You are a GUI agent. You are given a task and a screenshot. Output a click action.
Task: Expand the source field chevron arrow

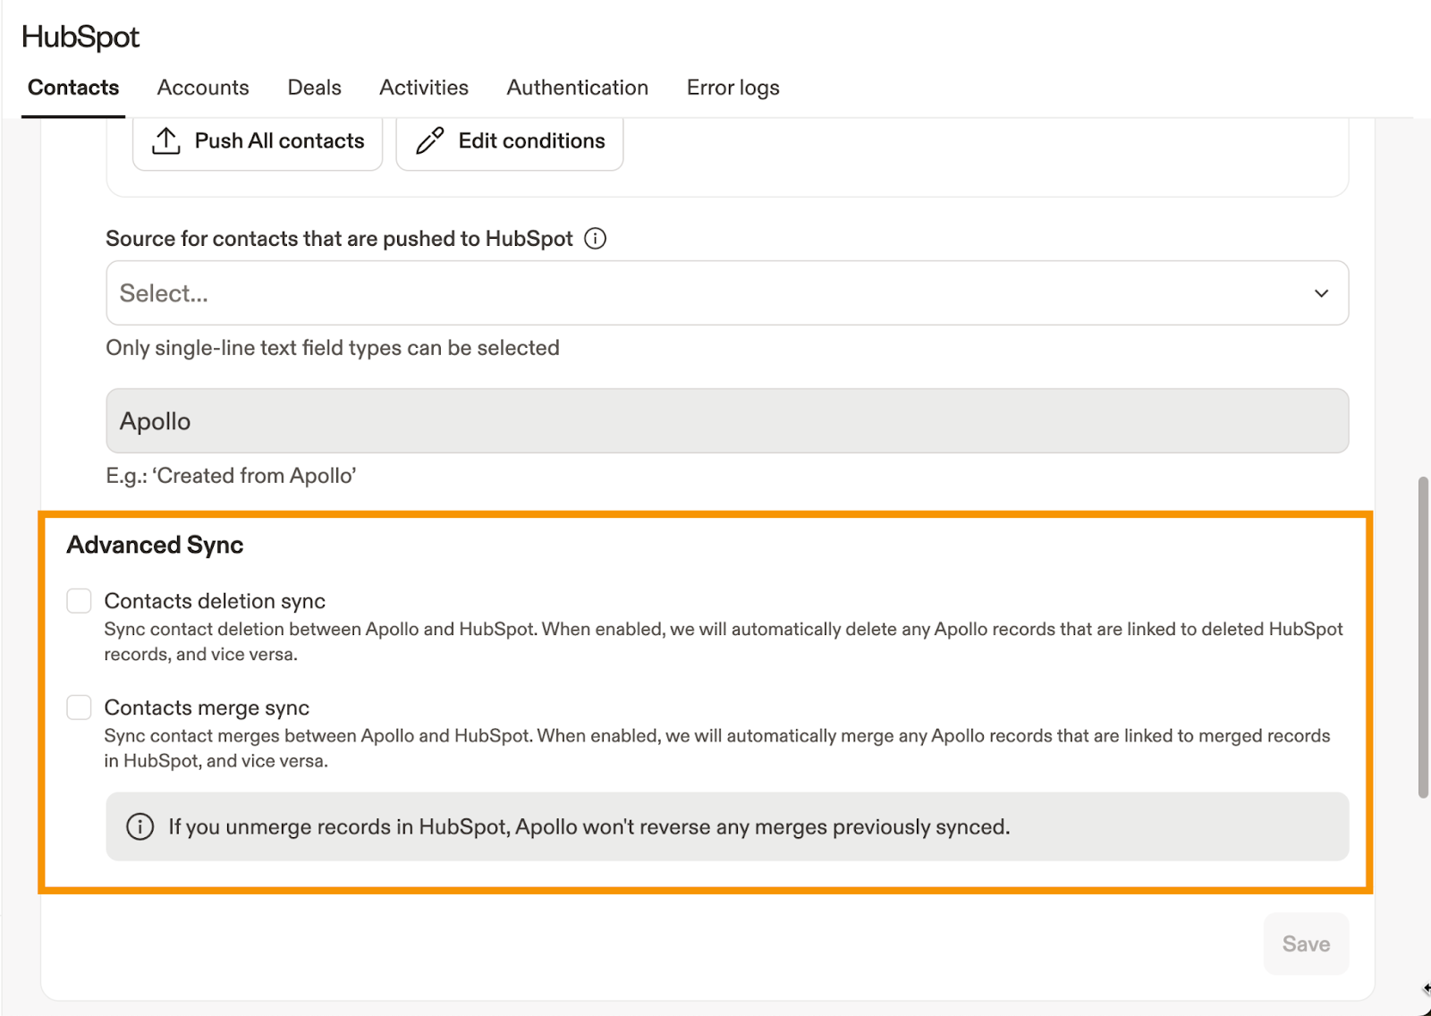pos(1321,293)
